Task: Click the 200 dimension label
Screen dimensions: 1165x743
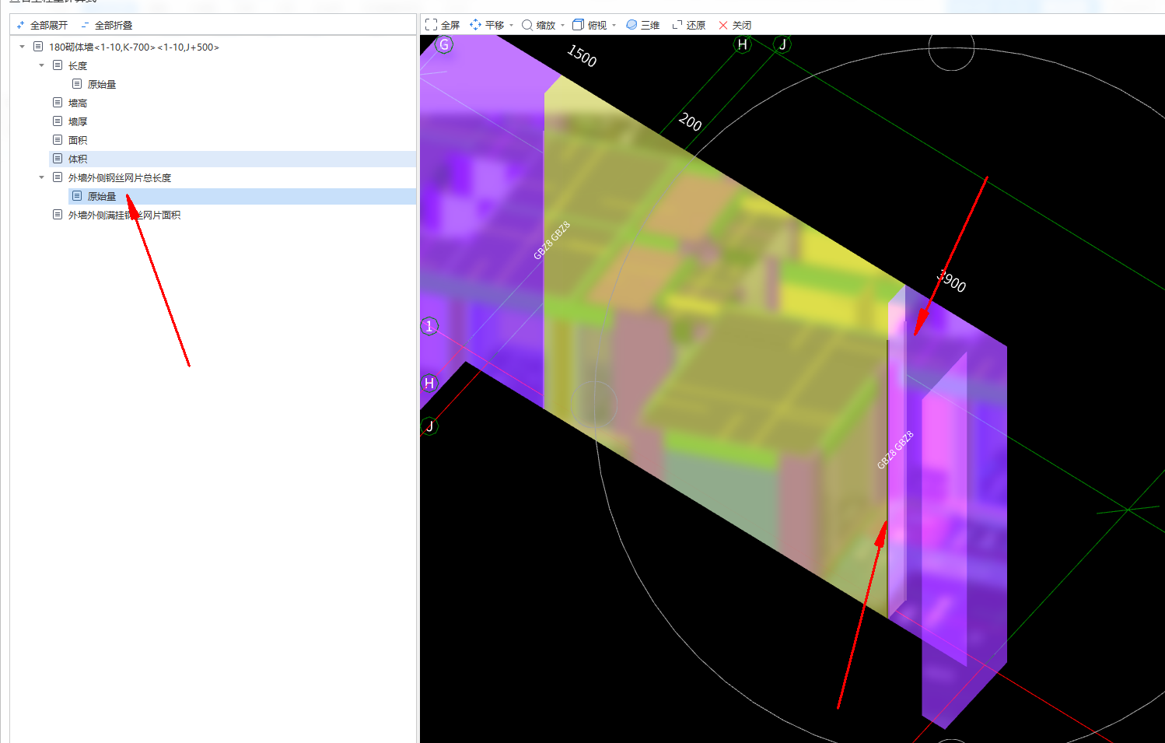Action: (690, 122)
